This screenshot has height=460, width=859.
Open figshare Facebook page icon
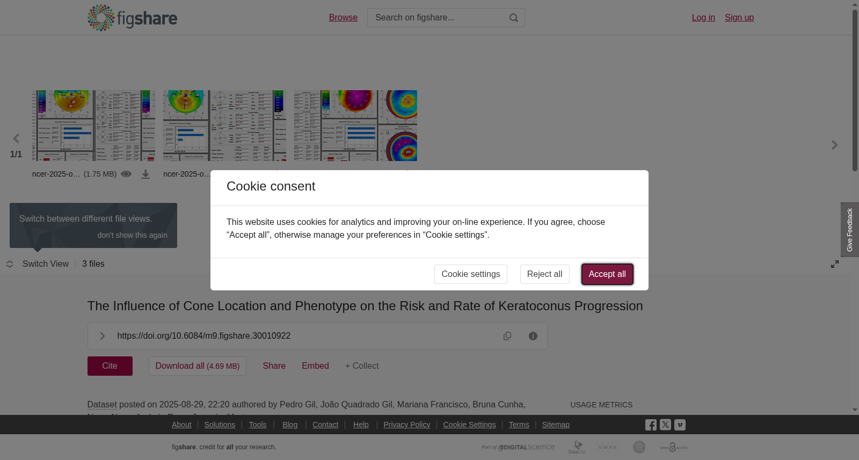coord(651,425)
